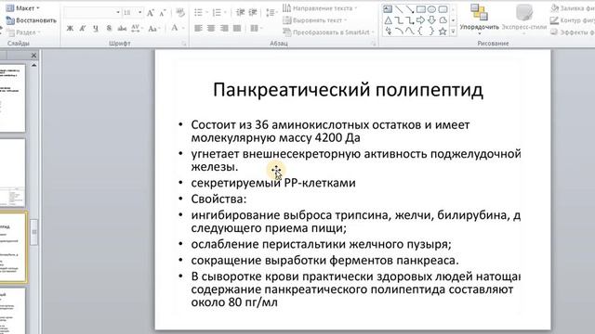The image size is (595, 334).
Task: Click the Восстановить reset button
Action: coord(31,20)
